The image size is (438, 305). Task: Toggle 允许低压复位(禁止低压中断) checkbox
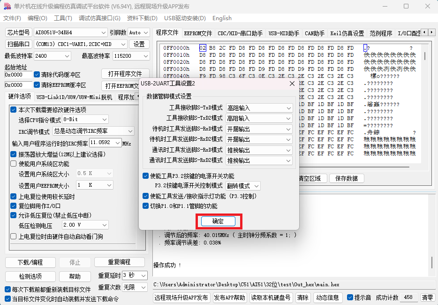[14, 215]
